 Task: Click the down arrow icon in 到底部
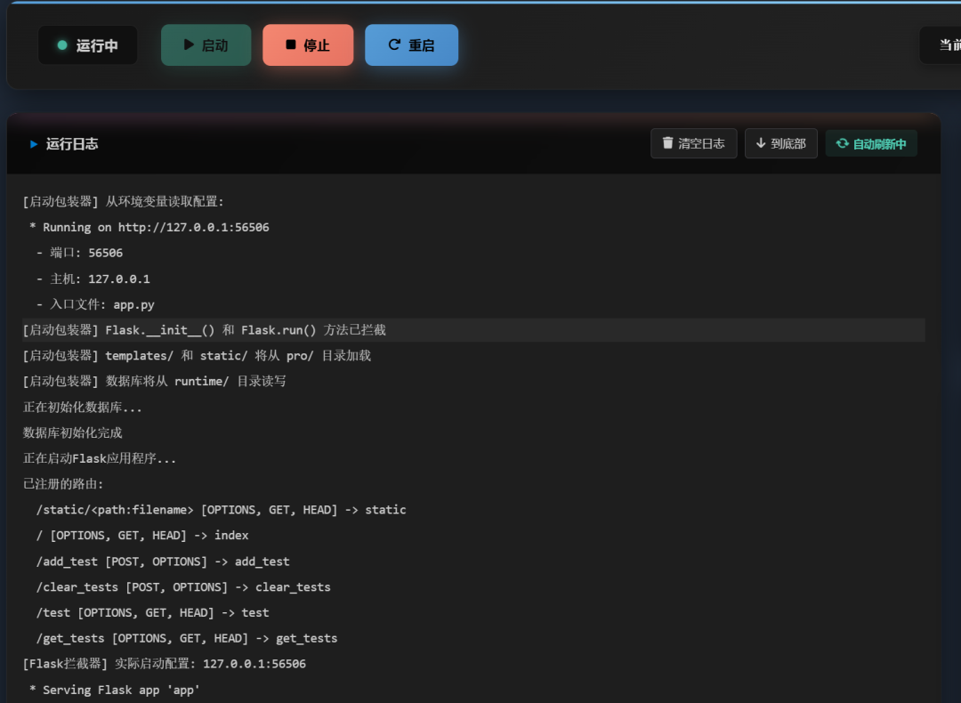pyautogui.click(x=761, y=142)
